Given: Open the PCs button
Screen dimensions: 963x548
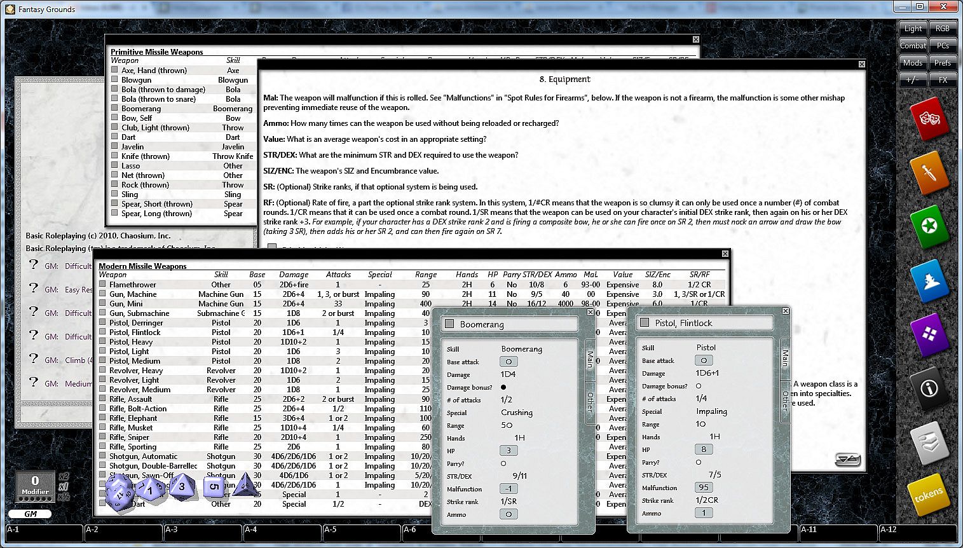Looking at the screenshot, I should [x=943, y=46].
